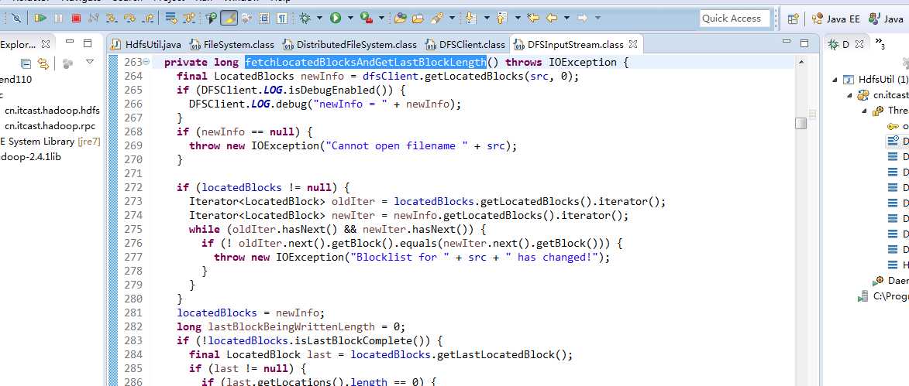Select the hadoop-2.4.1lib library entry
The image size is (909, 386).
(x=31, y=157)
